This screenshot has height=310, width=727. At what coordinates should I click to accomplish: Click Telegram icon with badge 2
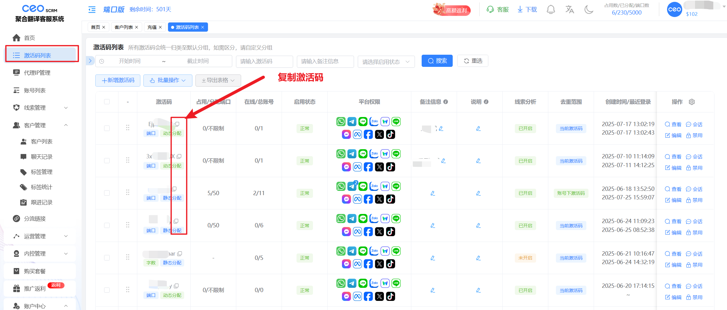click(x=352, y=186)
